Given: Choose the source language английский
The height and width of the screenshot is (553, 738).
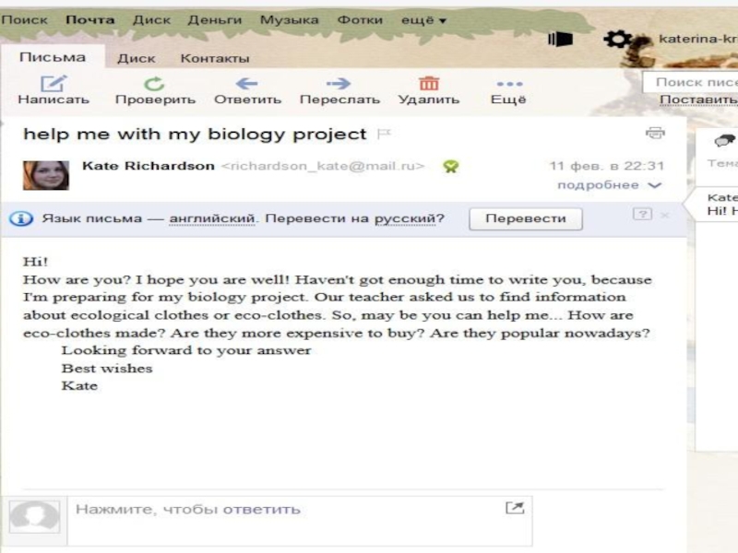Looking at the screenshot, I should pos(212,219).
